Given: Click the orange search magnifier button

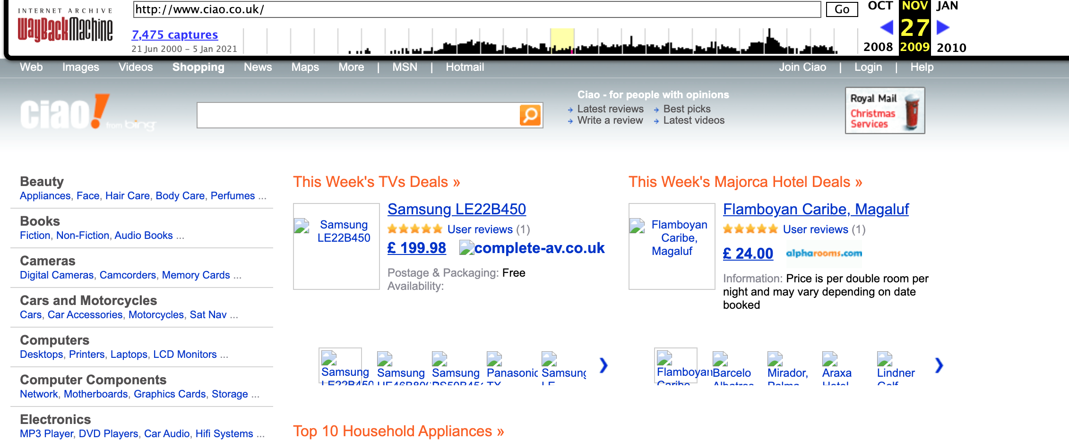Looking at the screenshot, I should (x=530, y=115).
